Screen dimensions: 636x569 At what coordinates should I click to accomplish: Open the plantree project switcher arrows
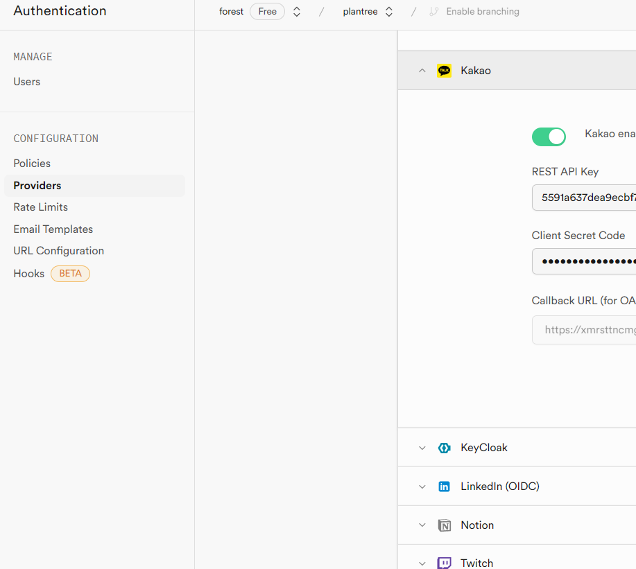[389, 11]
